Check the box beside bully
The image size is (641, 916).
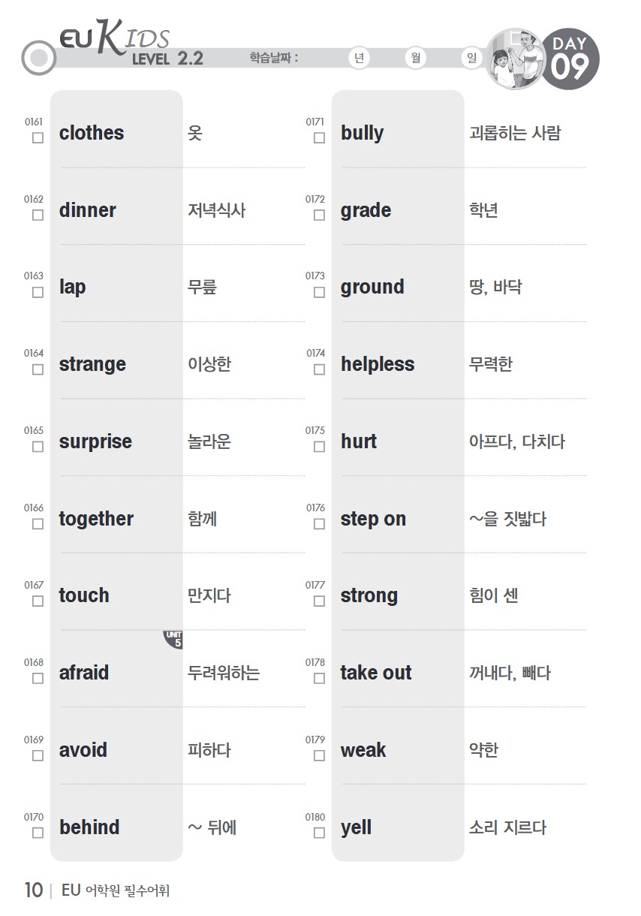319,138
